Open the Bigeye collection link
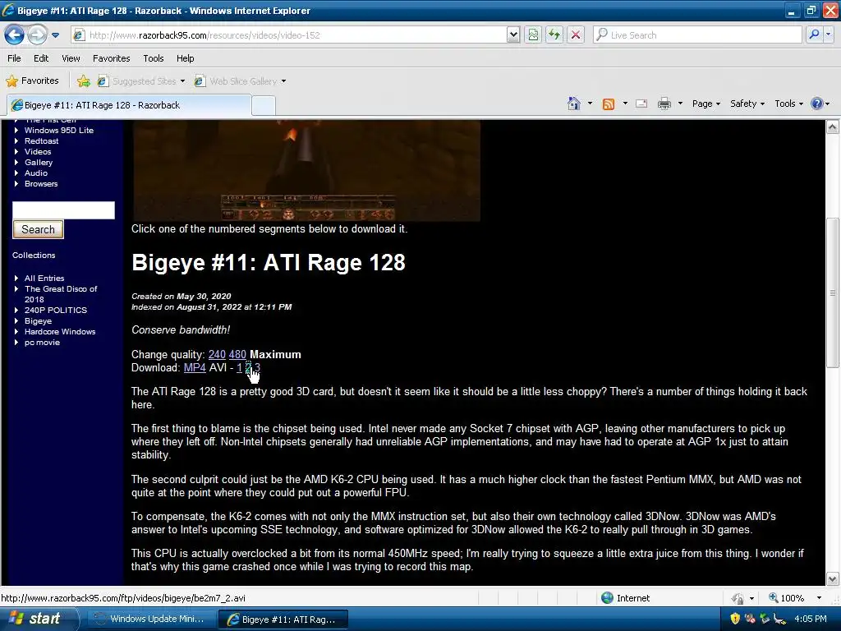 38,321
